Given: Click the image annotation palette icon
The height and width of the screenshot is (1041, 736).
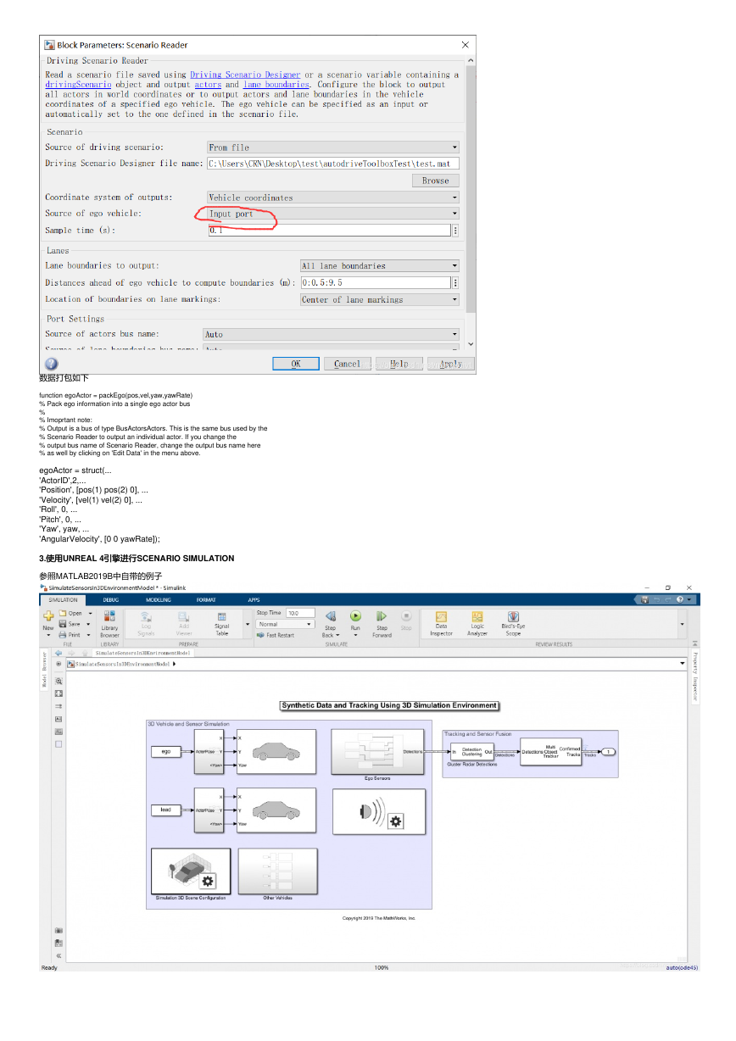Looking at the screenshot, I should click(x=59, y=731).
